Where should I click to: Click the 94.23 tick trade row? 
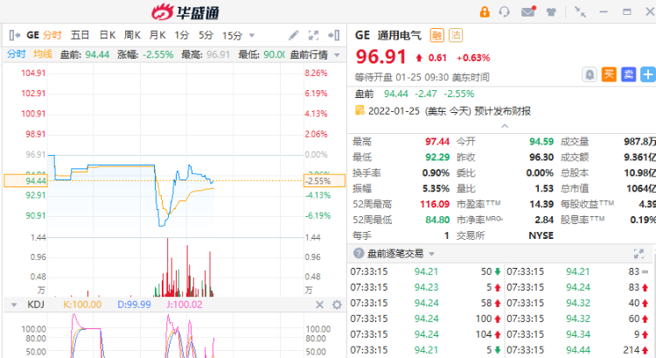pyautogui.click(x=425, y=288)
